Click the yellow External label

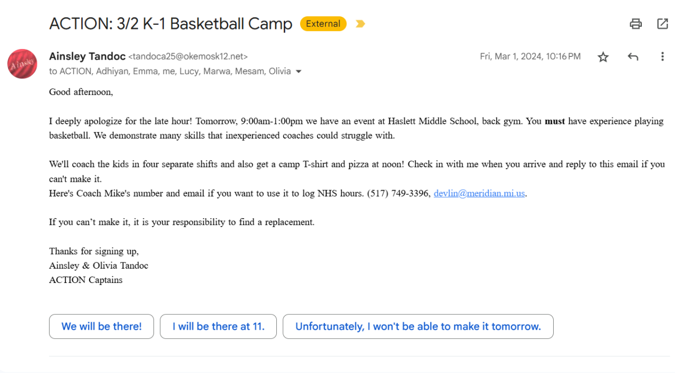323,24
